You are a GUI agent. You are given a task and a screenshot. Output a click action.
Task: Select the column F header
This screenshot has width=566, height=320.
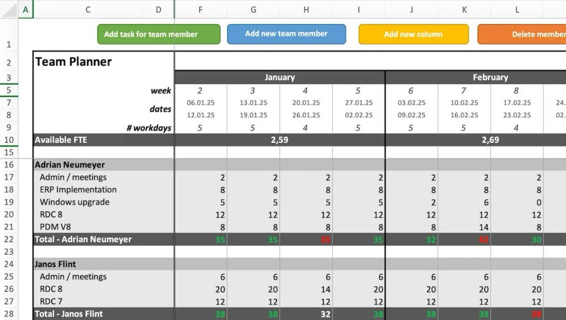(x=200, y=9)
